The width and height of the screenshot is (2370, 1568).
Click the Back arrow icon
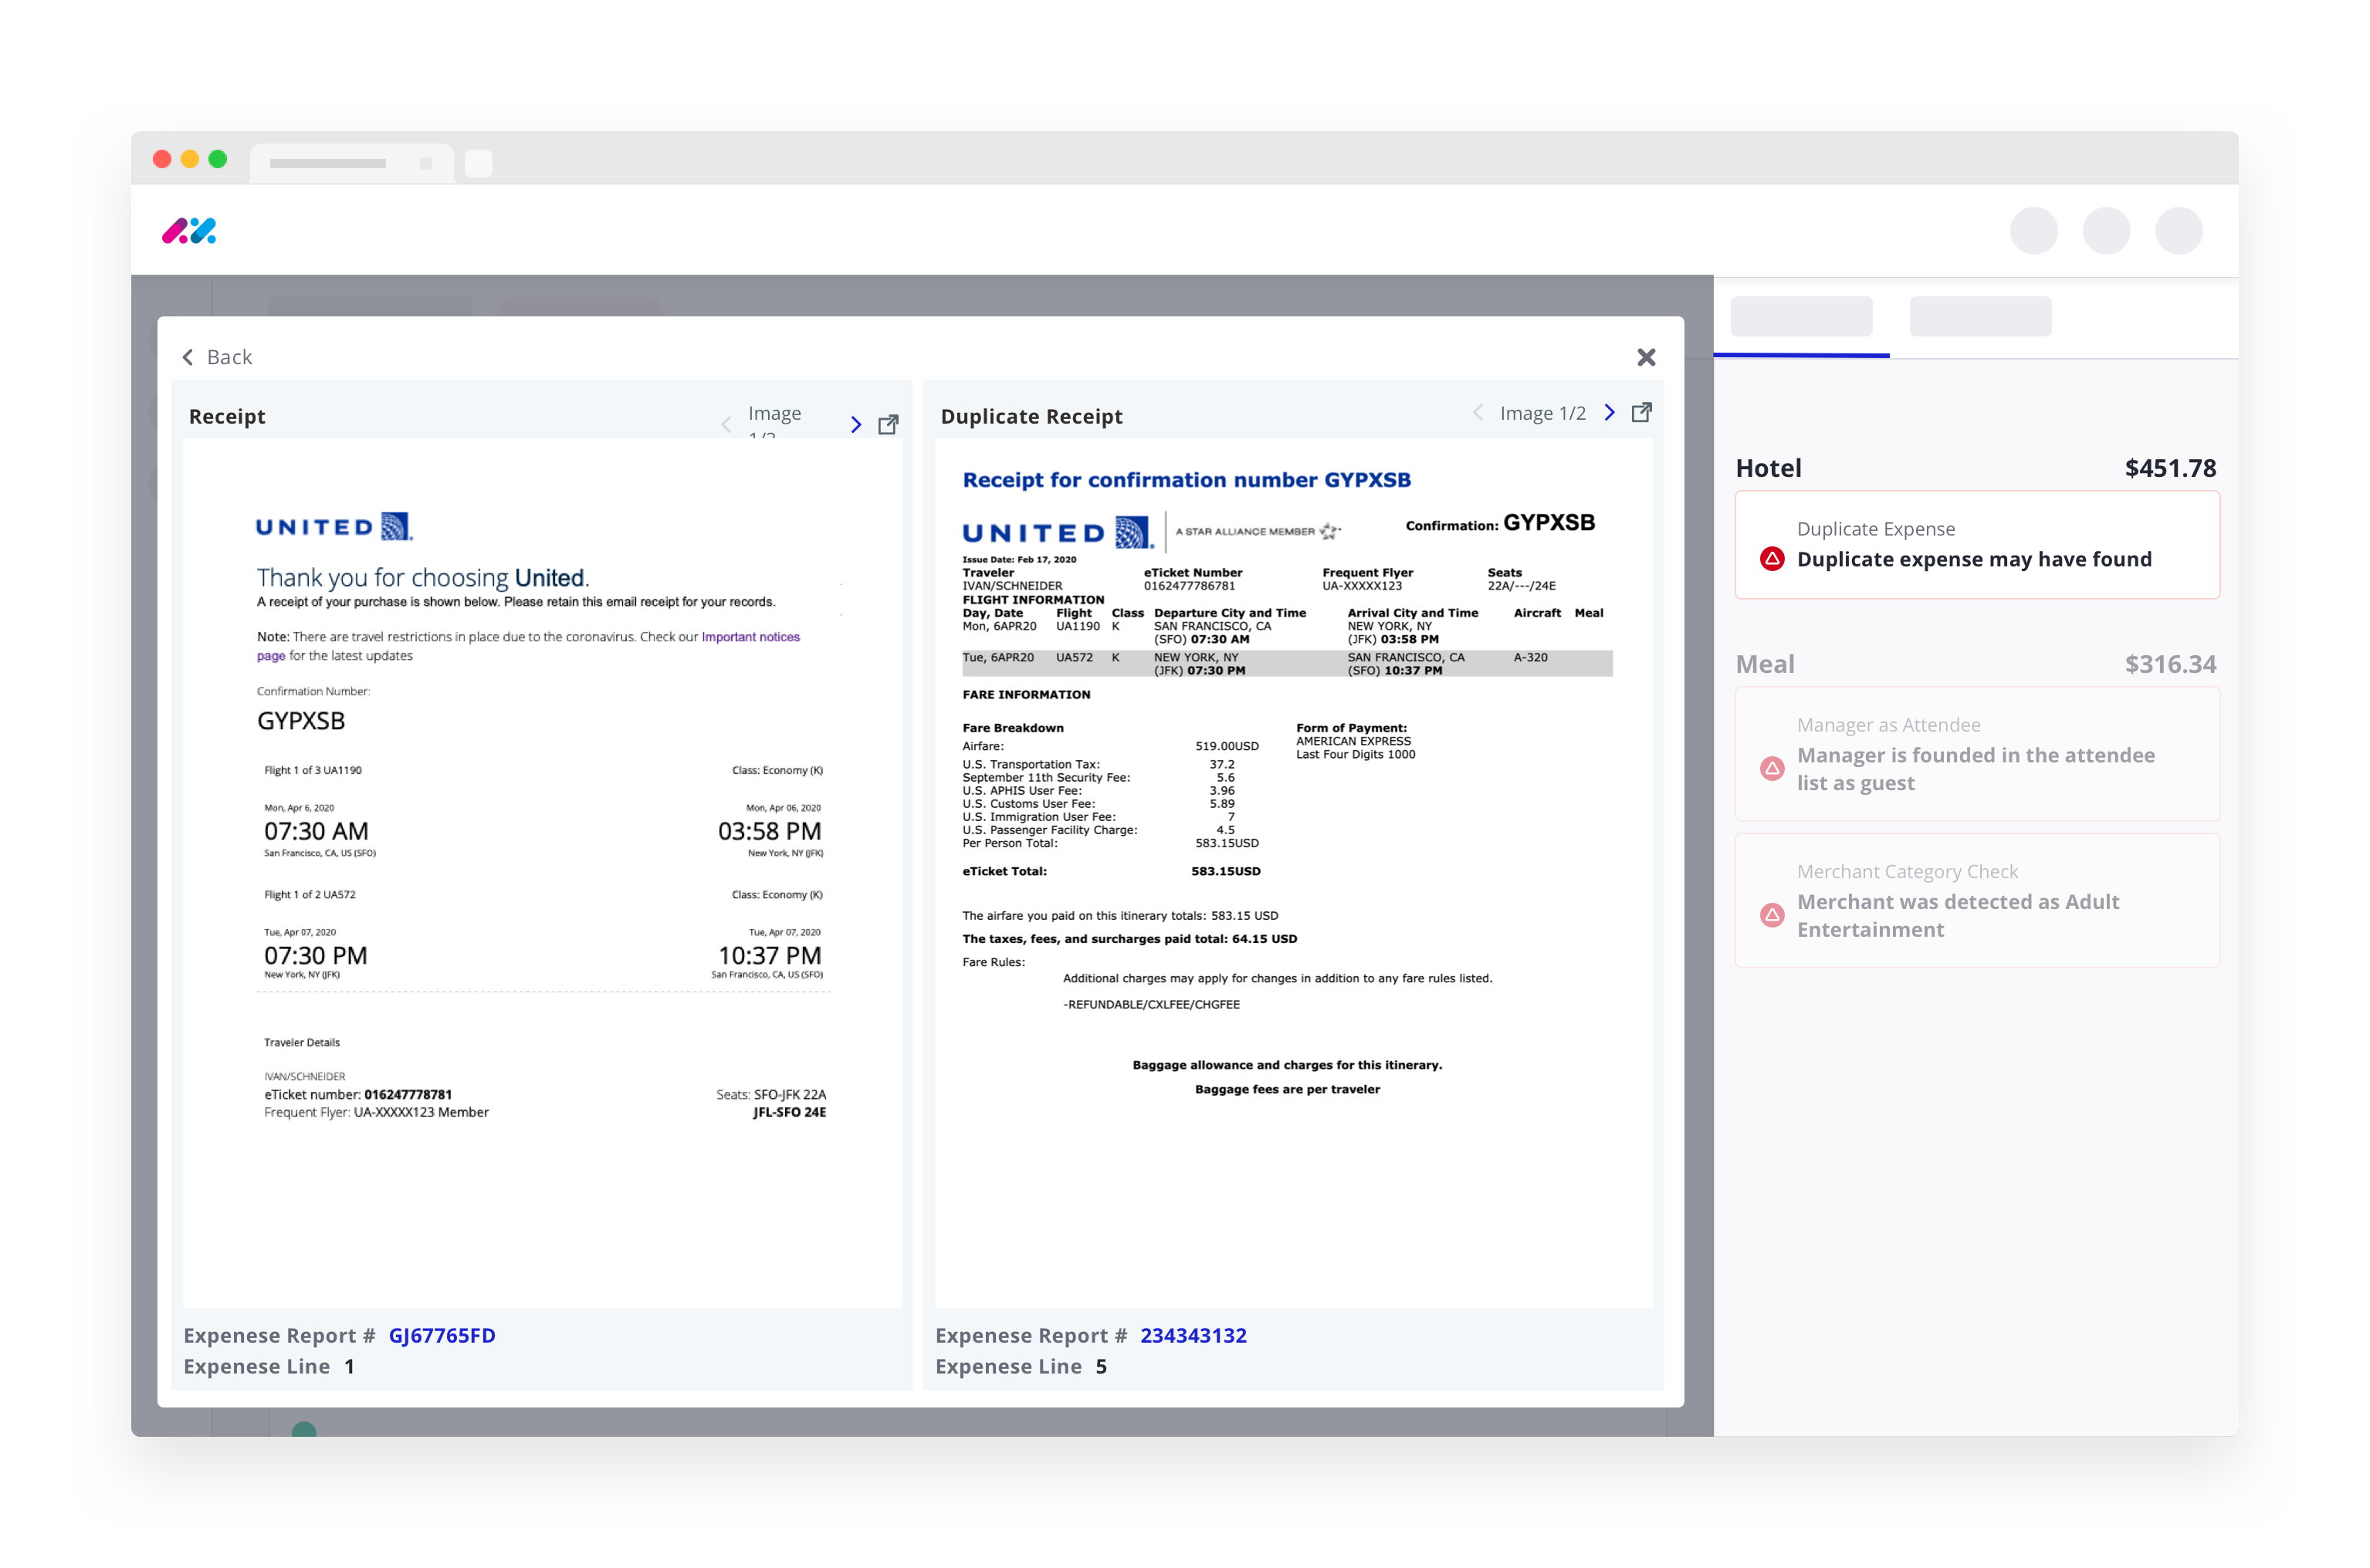pyautogui.click(x=187, y=357)
